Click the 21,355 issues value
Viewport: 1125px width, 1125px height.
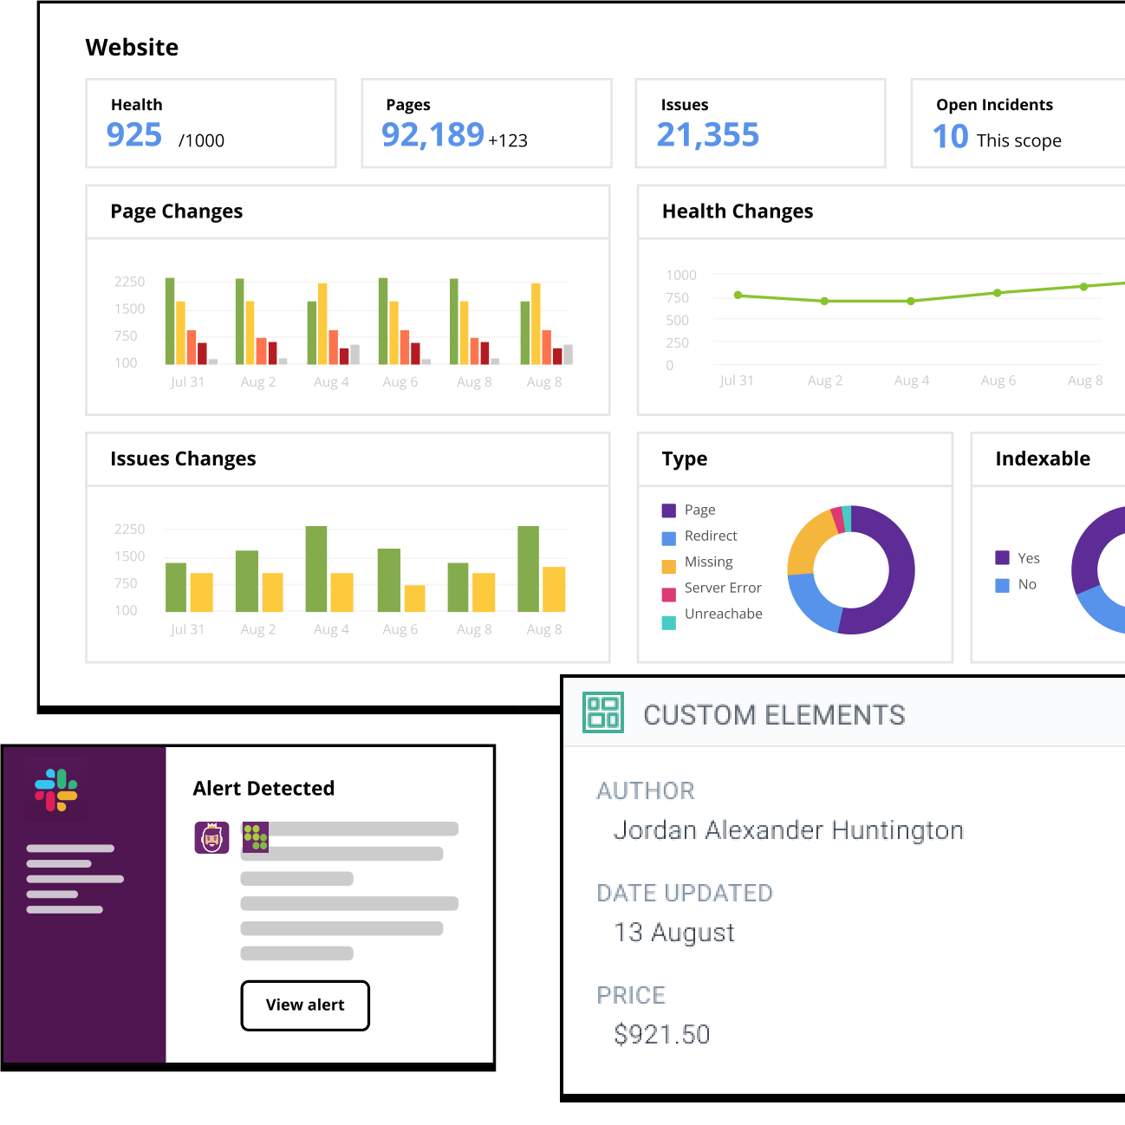(x=707, y=134)
